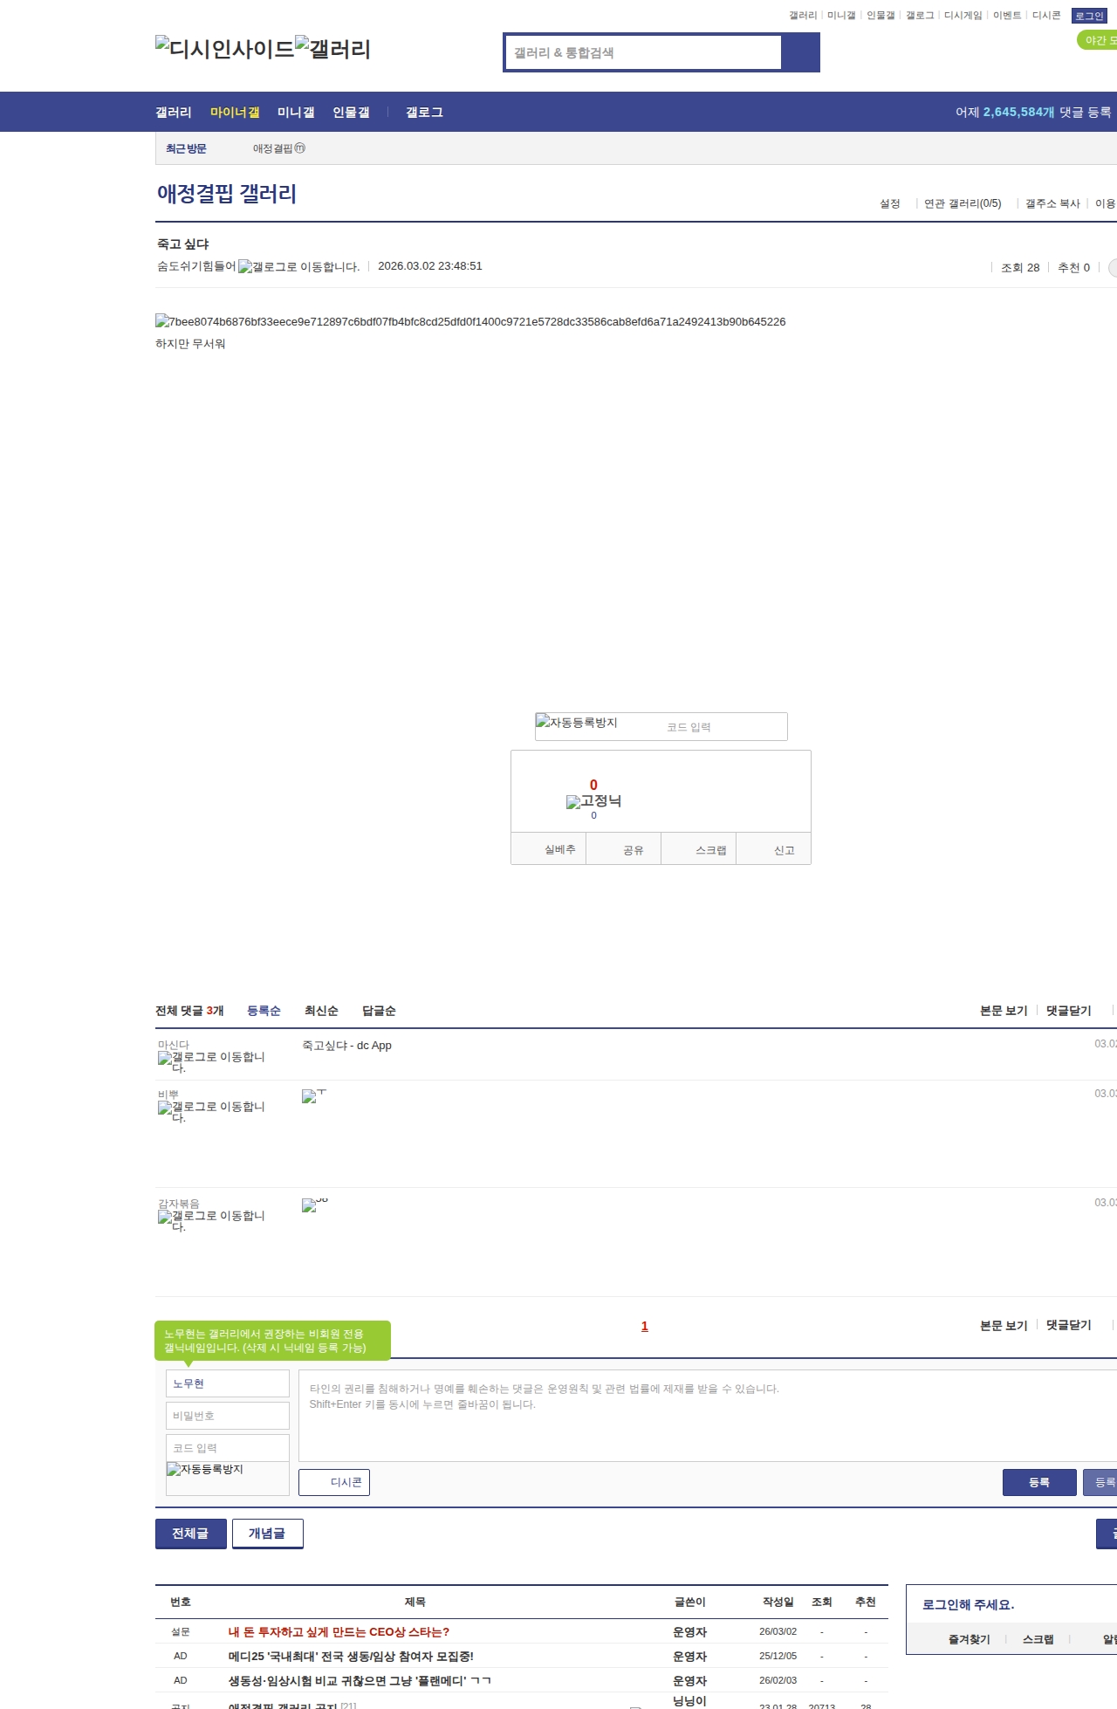Click the 애정결핍 recent-visit link
Image resolution: width=1117 pixels, height=1709 pixels.
coord(273,148)
